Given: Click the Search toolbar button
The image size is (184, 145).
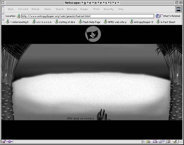Looking at the screenshot, I should (60, 9).
